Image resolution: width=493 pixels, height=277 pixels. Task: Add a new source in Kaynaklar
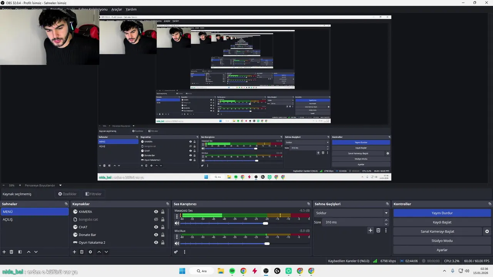[74, 252]
